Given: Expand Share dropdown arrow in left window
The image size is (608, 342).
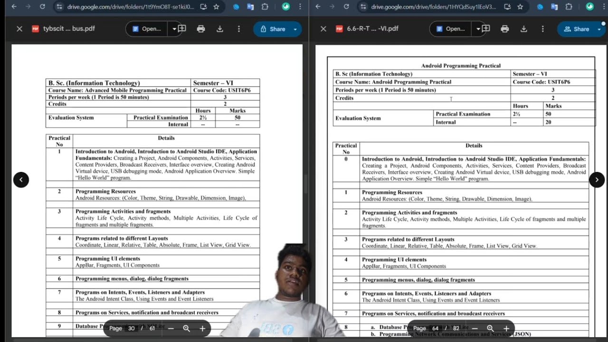Looking at the screenshot, I should (295, 29).
